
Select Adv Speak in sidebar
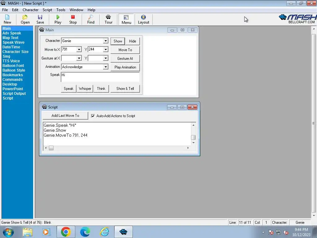click(x=12, y=33)
